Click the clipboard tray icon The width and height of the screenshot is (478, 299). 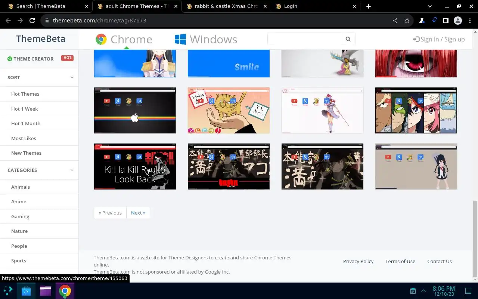pos(413,291)
